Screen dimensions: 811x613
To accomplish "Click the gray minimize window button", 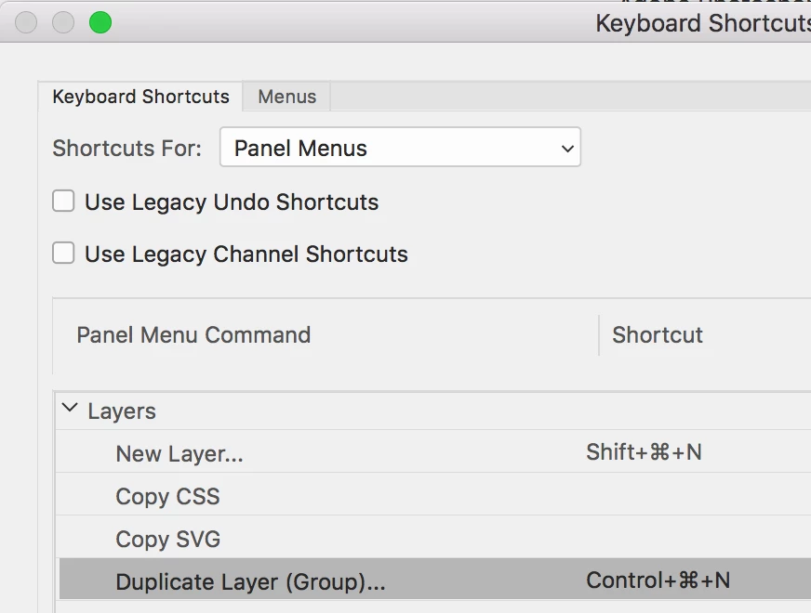I will pos(63,22).
